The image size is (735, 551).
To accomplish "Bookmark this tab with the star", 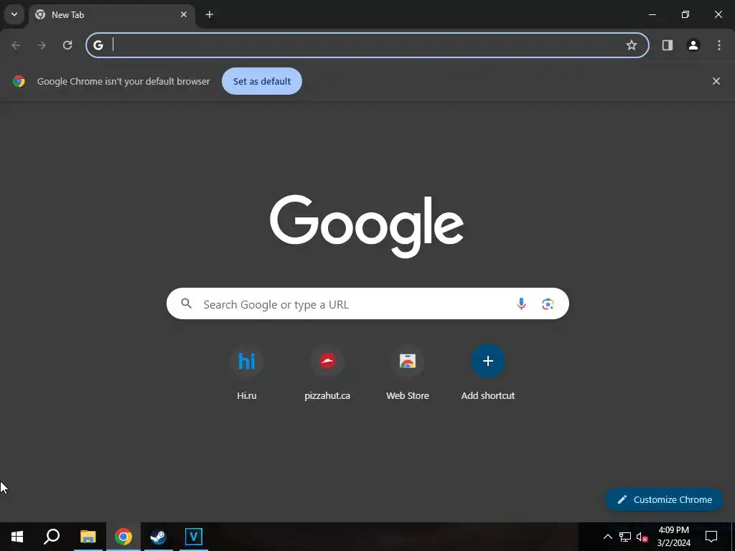I will point(632,45).
